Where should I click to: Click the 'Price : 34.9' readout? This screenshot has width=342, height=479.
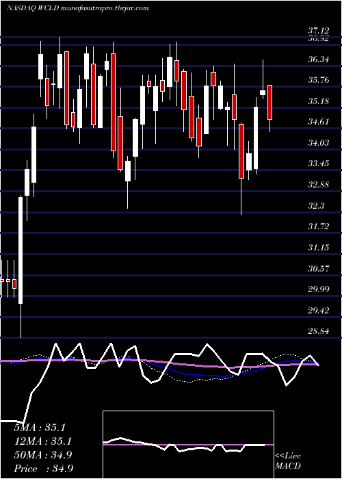[x=43, y=469]
